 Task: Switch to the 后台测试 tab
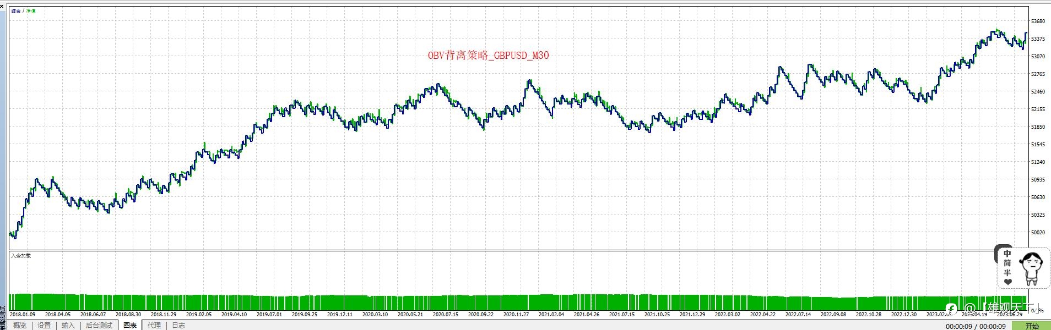click(99, 326)
